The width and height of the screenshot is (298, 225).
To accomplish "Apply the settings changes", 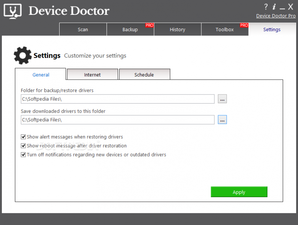I will coord(239,192).
